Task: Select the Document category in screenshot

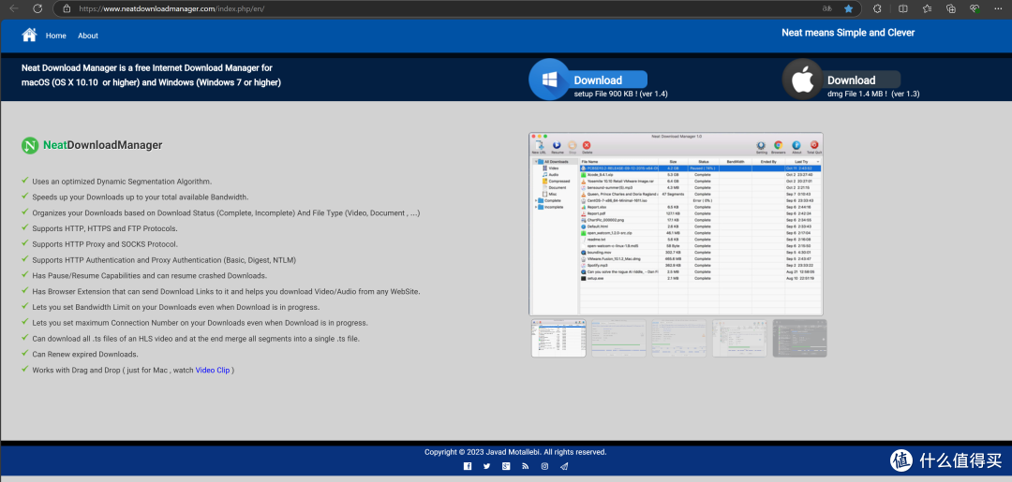Action: [x=555, y=187]
